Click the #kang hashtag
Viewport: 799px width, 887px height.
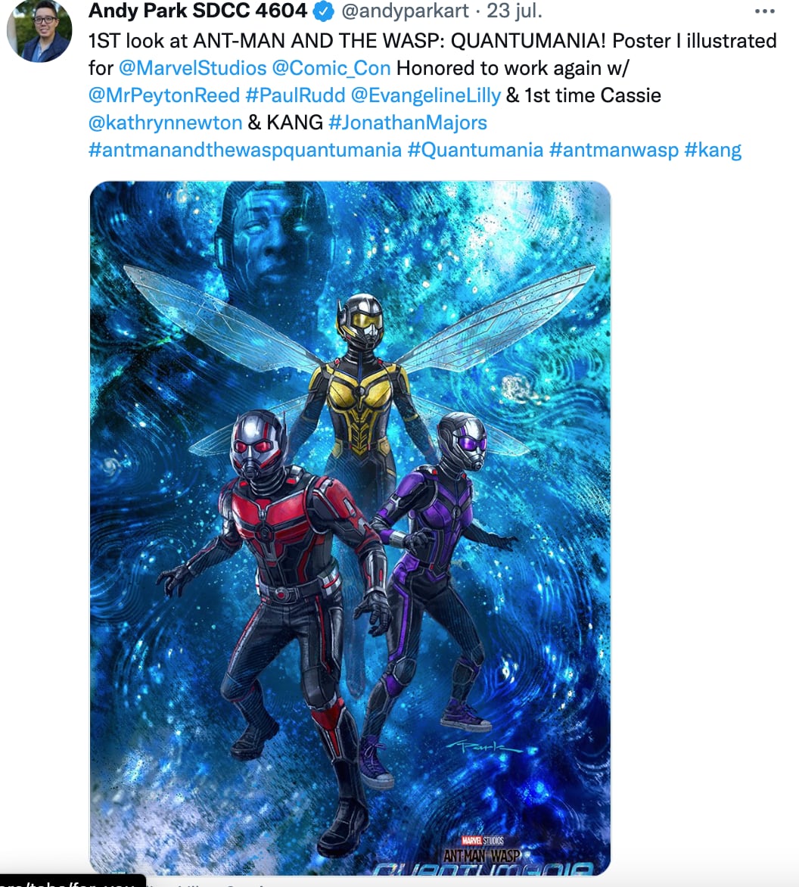(713, 149)
